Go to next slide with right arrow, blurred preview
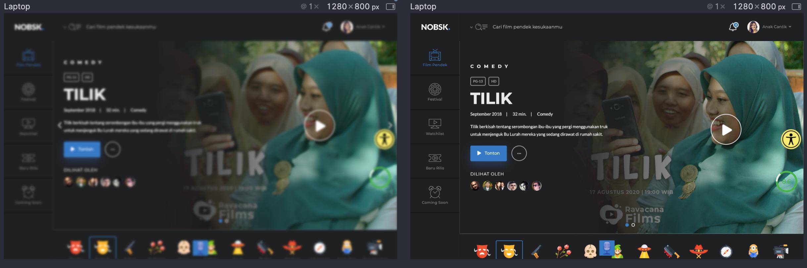 (391, 125)
